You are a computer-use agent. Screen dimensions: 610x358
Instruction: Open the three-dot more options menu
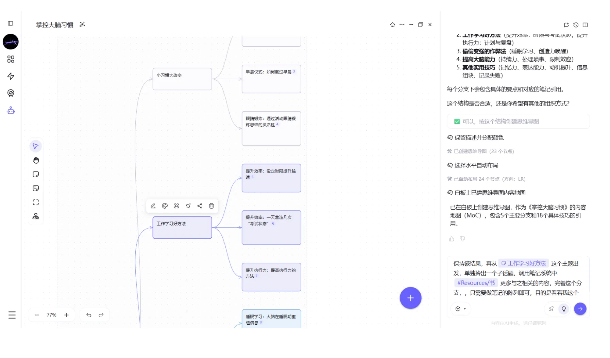coord(402,25)
